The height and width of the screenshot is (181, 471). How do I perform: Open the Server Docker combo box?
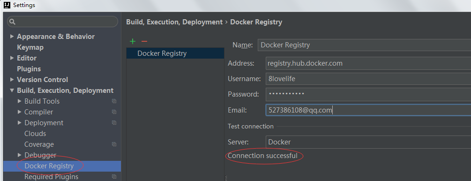click(x=368, y=142)
